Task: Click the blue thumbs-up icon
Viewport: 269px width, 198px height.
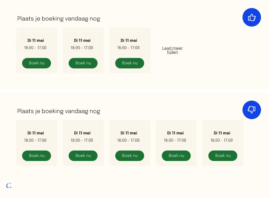Action: (x=252, y=17)
